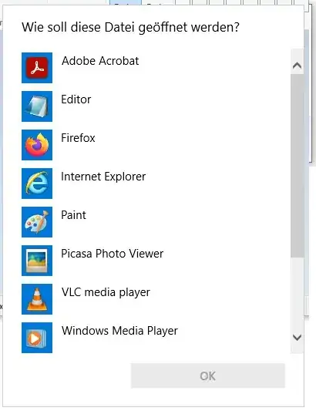The width and height of the screenshot is (316, 411).
Task: Select the Windows Media Player icon
Action: click(37, 338)
